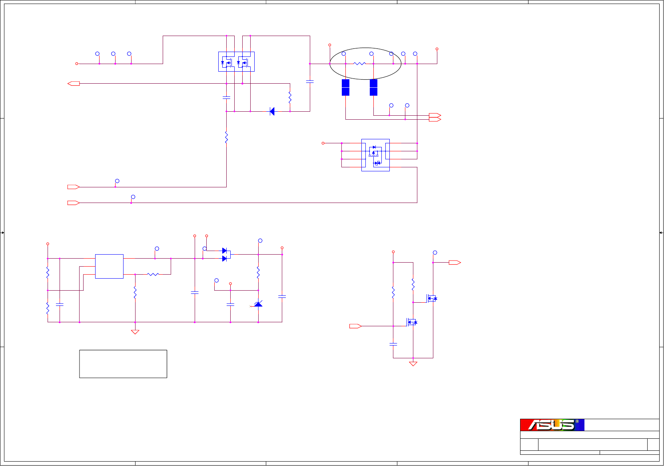The image size is (664, 466).
Task: Click the ground symbol under the two-transistor circuit
Action: click(x=413, y=364)
